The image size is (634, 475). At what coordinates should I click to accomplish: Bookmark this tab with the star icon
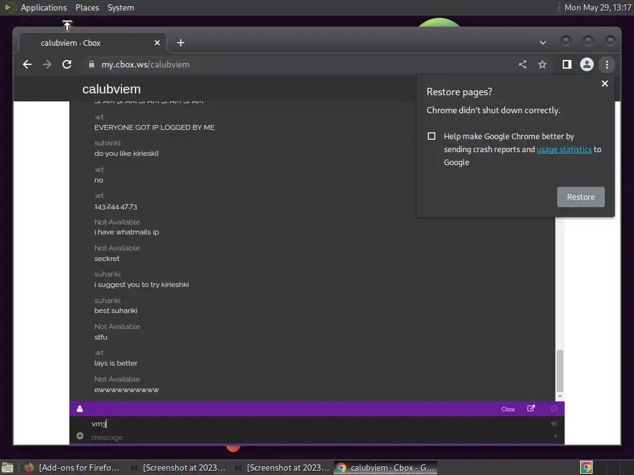point(542,64)
